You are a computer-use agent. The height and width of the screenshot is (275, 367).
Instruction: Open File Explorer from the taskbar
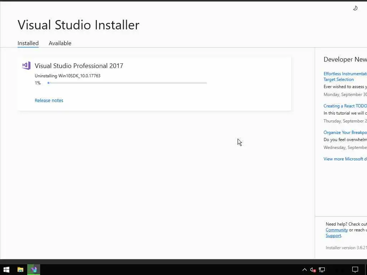tap(20, 270)
